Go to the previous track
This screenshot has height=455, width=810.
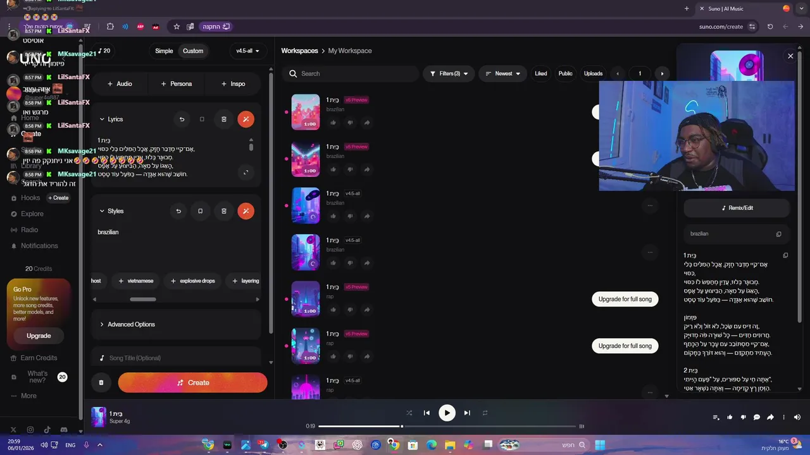427,413
